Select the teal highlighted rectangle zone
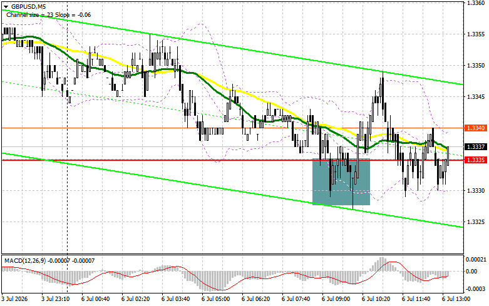Screen dimensions: 489x306 click(x=341, y=181)
